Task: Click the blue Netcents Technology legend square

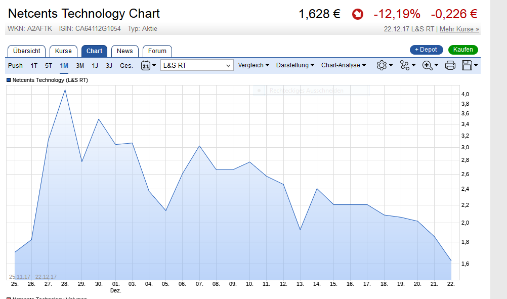Action: click(x=9, y=80)
